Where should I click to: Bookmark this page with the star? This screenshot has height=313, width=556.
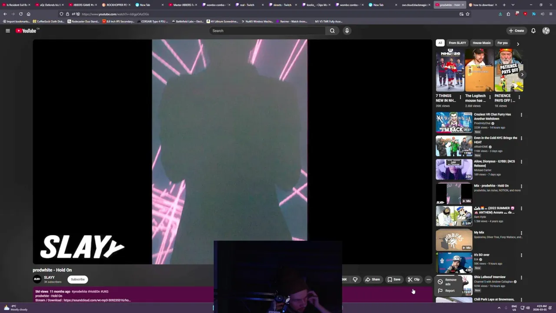click(x=467, y=14)
